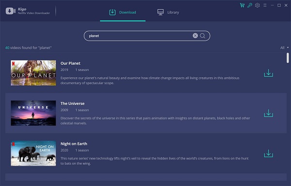Screen dimensions: 291x186
Task: Clear the search text with X icon
Action: (195, 36)
